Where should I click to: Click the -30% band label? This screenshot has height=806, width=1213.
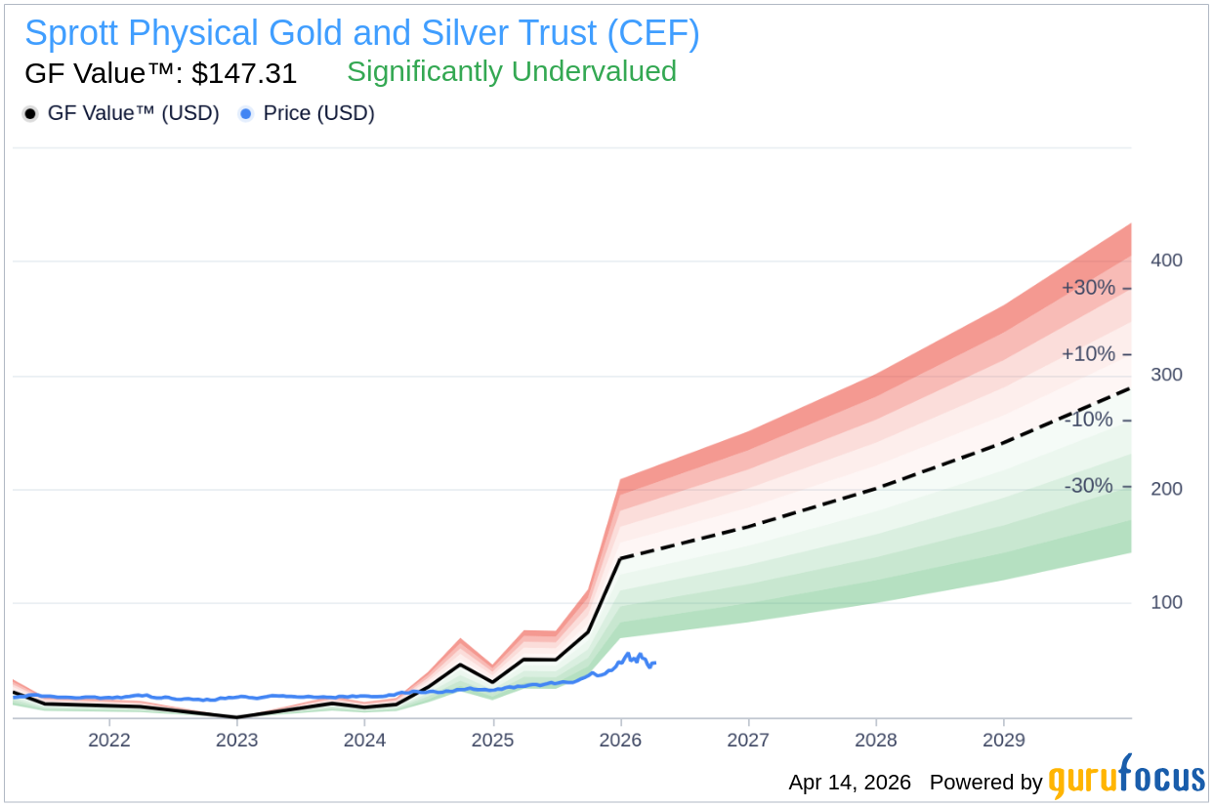(1088, 485)
